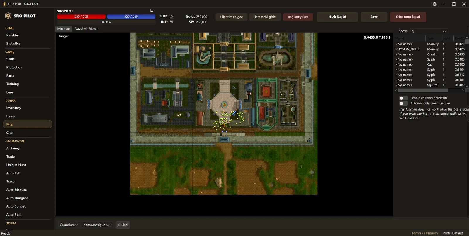Click the horizontal scrollbar under entity list
The height and width of the screenshot is (236, 469).
point(423,90)
